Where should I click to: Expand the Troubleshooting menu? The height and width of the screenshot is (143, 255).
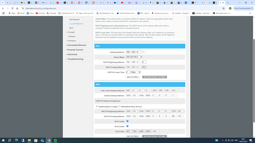click(x=75, y=59)
